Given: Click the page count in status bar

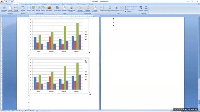Looking at the screenshot, I should (5, 111).
